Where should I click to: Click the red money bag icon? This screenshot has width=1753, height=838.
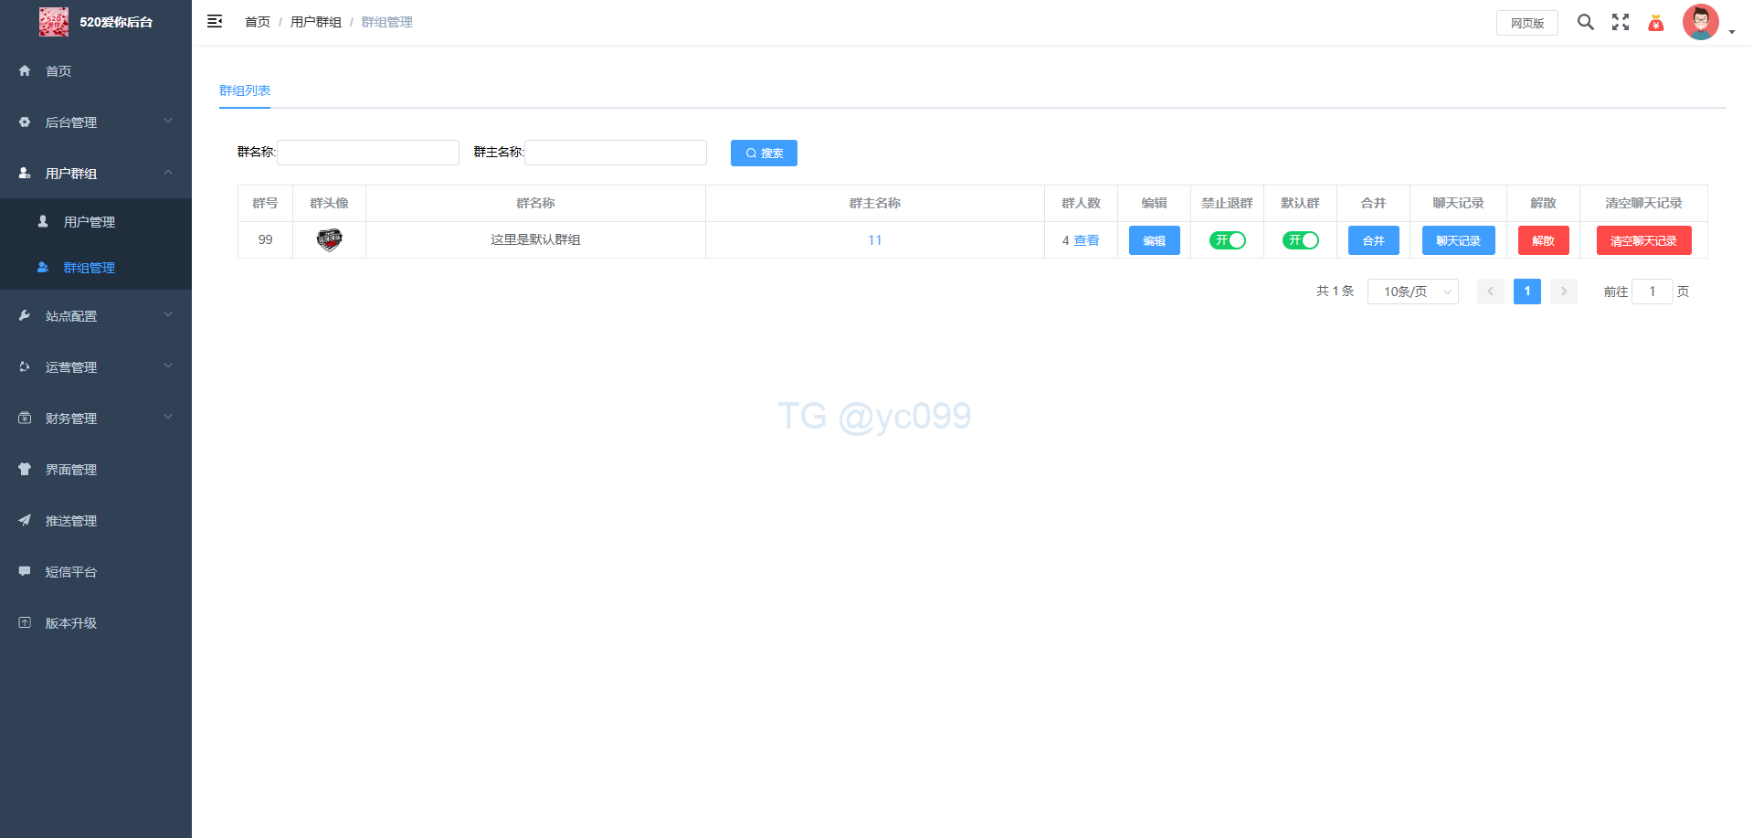pyautogui.click(x=1655, y=23)
